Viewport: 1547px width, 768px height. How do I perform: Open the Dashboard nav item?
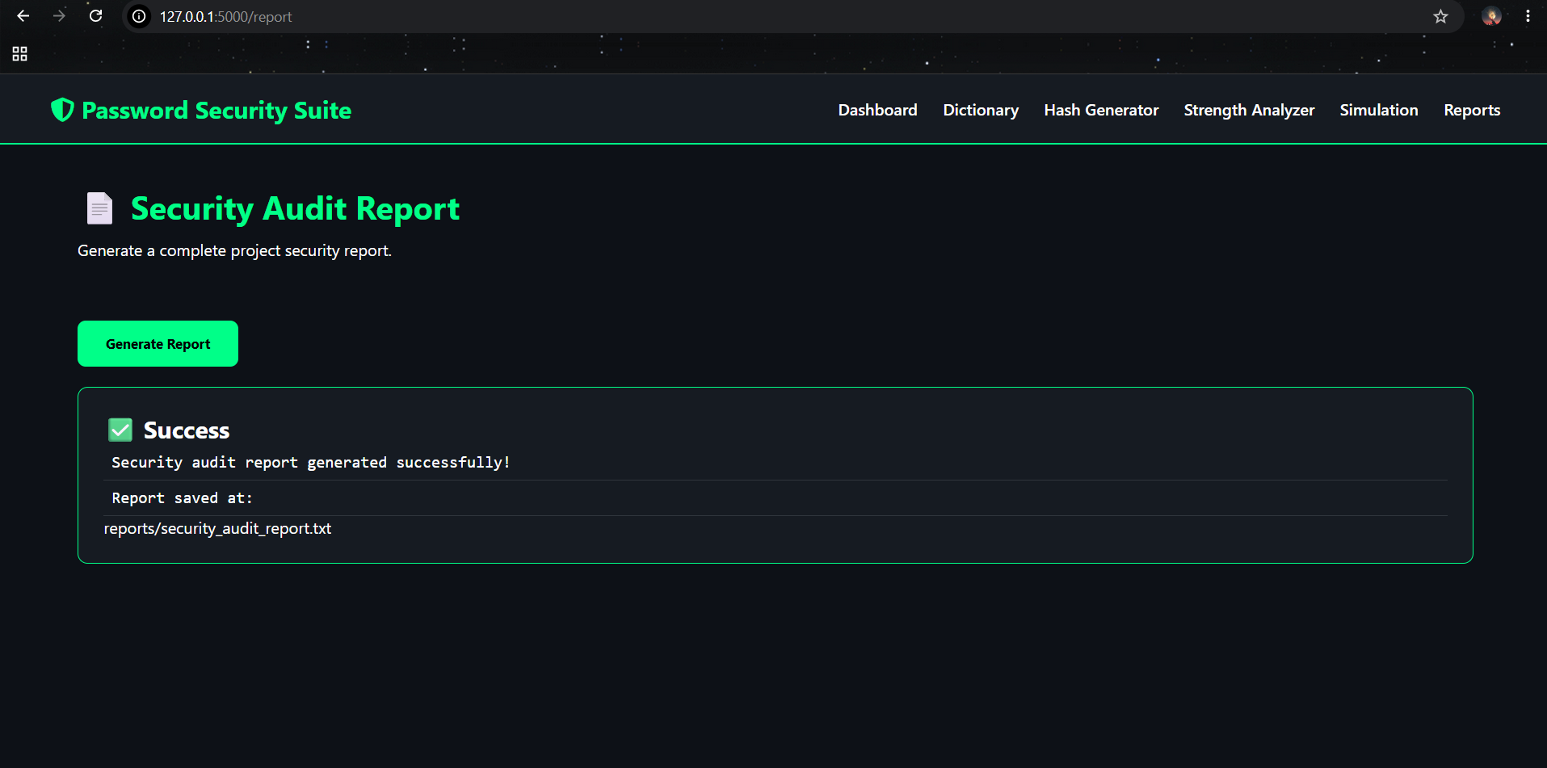pos(877,110)
